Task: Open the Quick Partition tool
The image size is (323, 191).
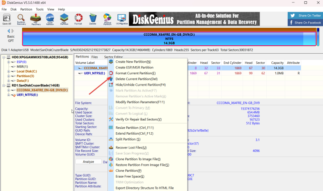Action: (x=50, y=19)
